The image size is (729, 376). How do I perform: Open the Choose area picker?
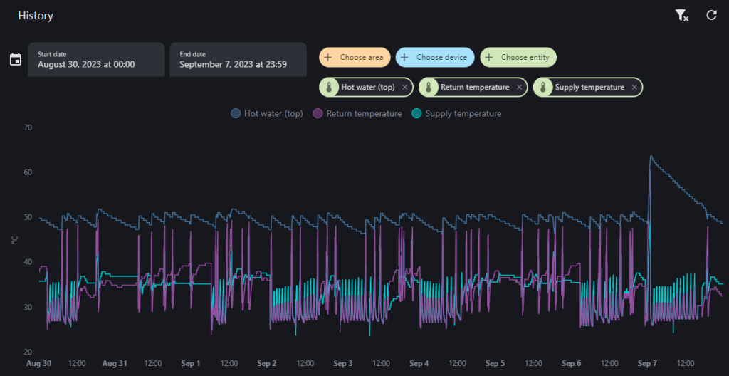tap(355, 57)
